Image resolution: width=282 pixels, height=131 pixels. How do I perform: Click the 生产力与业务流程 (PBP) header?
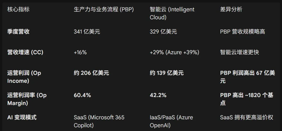pos(104,9)
